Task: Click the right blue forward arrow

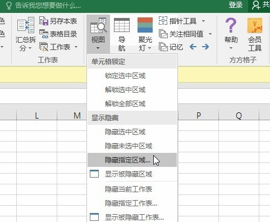Action: coord(205,47)
